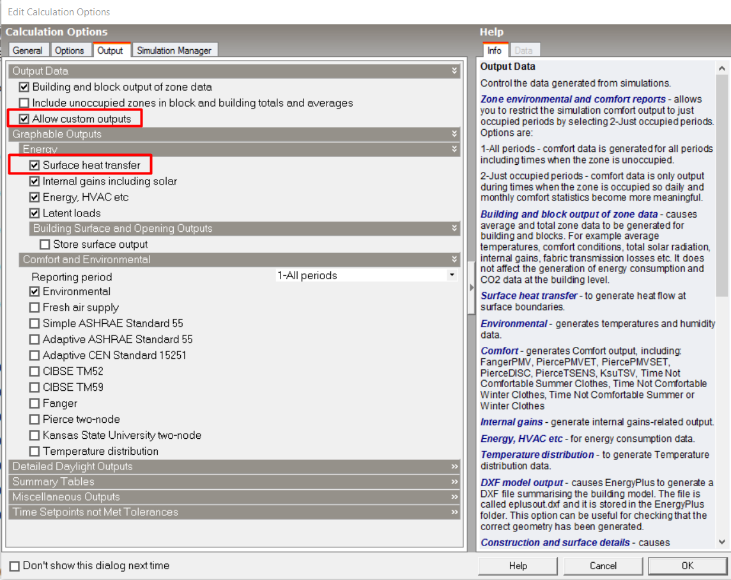731x580 pixels.
Task: Open the Options tab
Action: pyautogui.click(x=70, y=50)
